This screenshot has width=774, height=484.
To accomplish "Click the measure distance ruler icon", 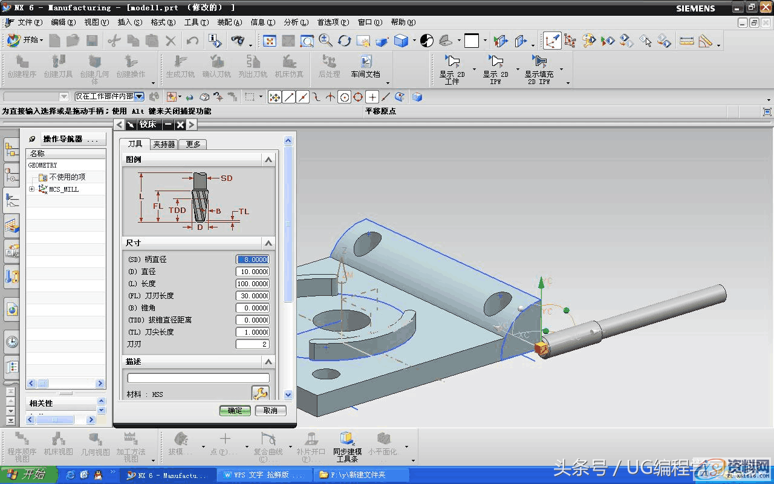I will click(686, 41).
